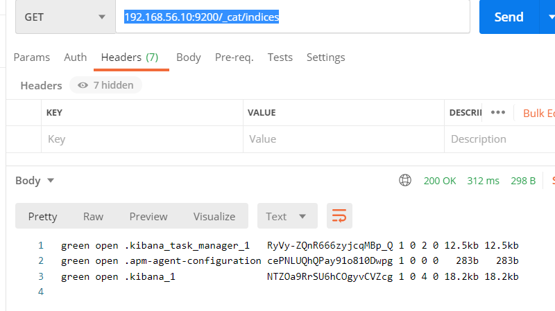Click the UUID cePNLUQhQPay91o810Dwpg
The height and width of the screenshot is (311, 555).
(330, 261)
